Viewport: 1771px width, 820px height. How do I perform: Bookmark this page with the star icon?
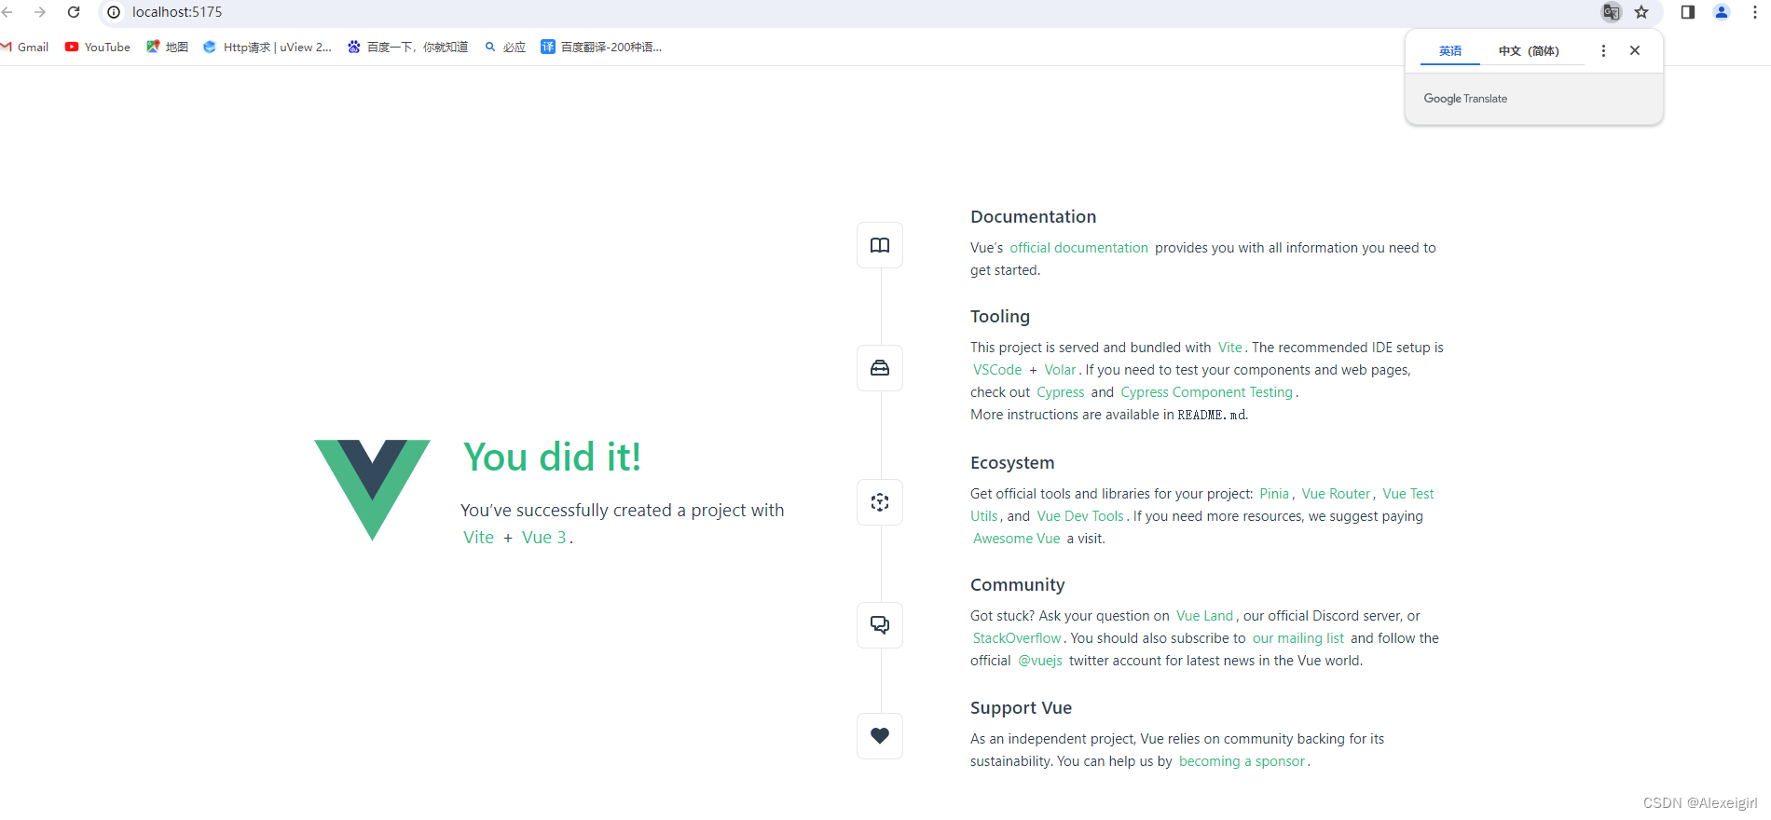tap(1641, 12)
